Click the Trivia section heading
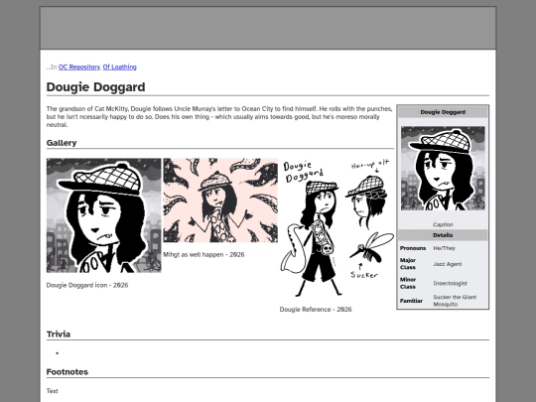Image resolution: width=536 pixels, height=402 pixels. coord(59,335)
